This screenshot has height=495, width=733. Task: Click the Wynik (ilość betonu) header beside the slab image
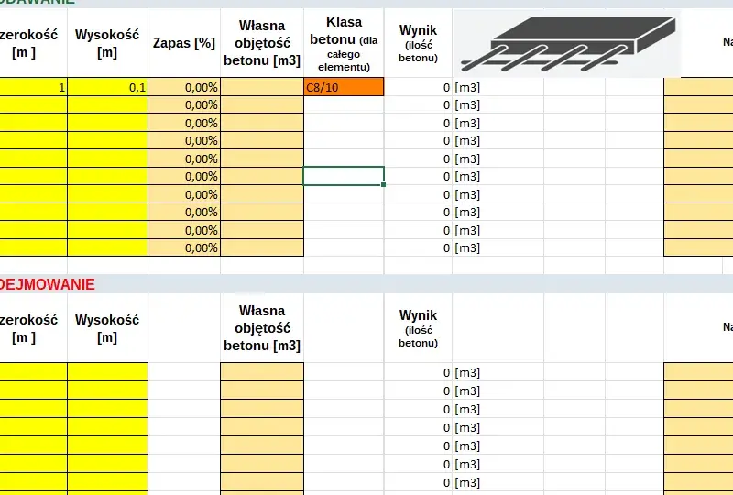[419, 43]
